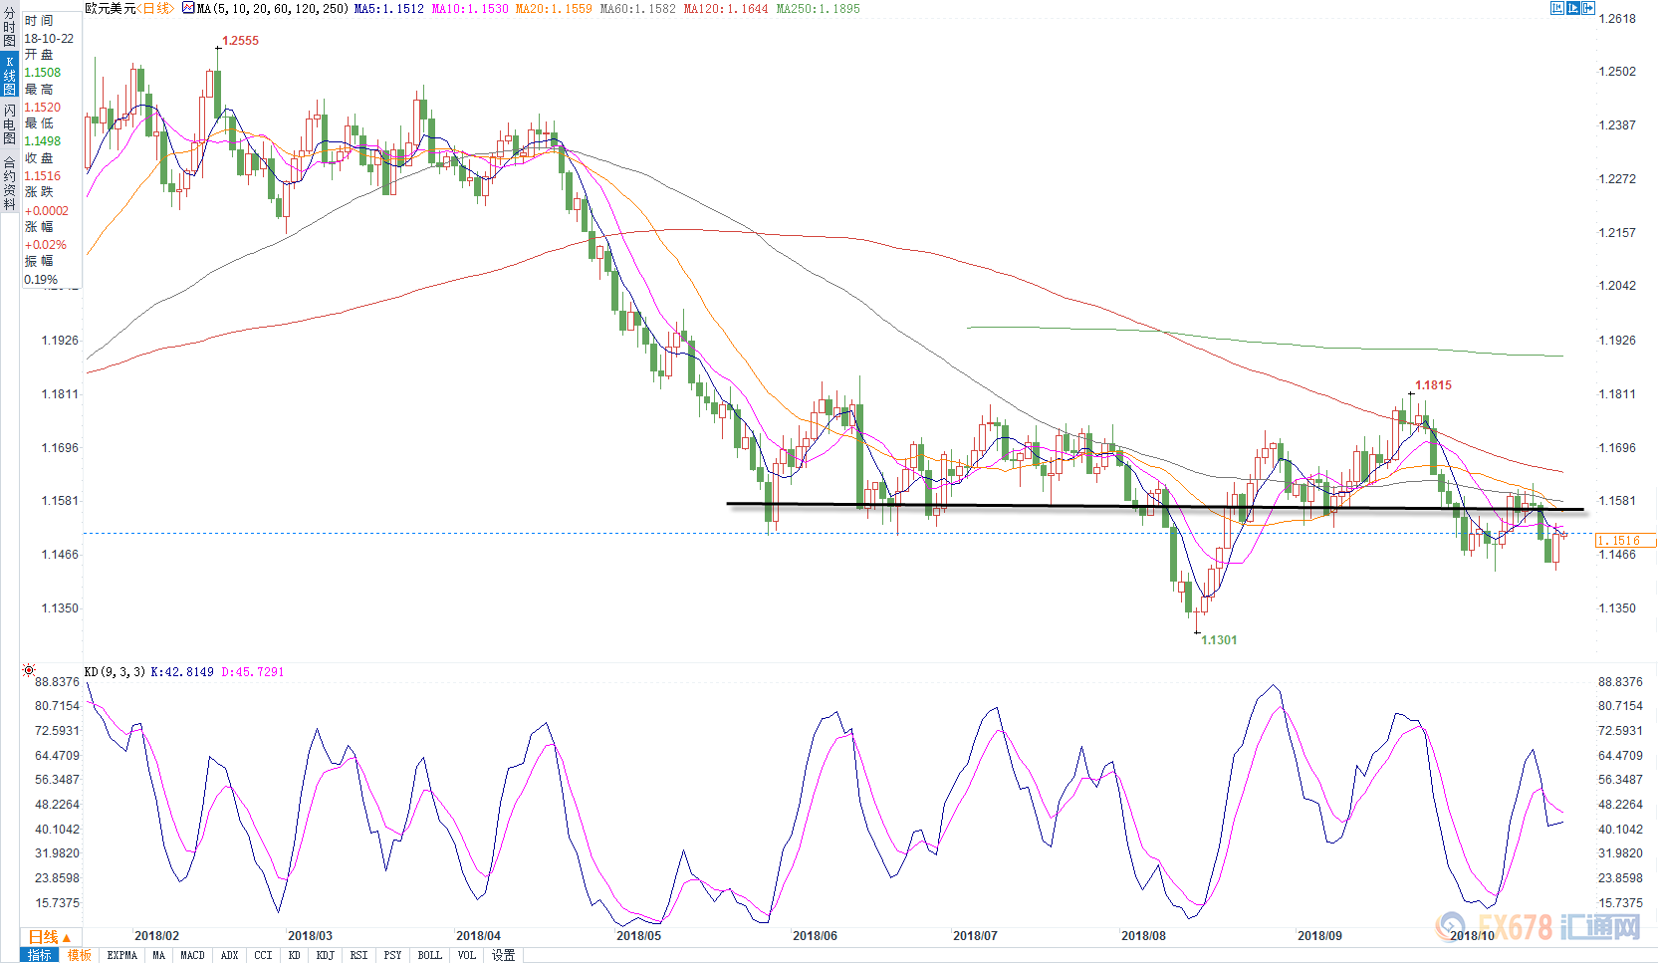Click the MA10:1.1530 legend value
This screenshot has height=963, width=1658.
point(470,8)
